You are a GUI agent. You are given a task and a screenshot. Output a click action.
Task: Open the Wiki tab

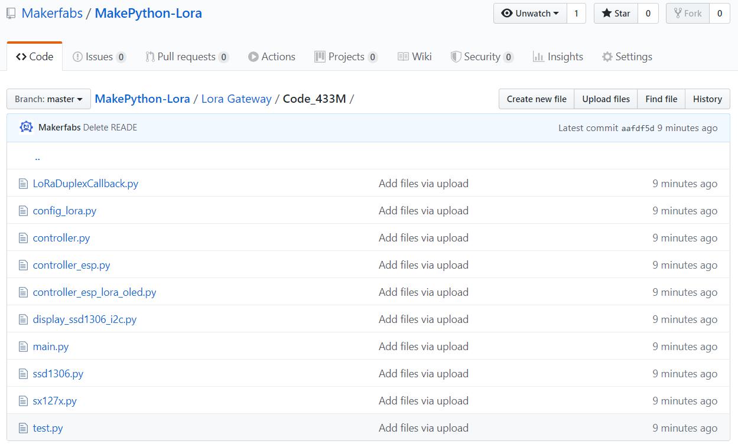[x=415, y=57]
